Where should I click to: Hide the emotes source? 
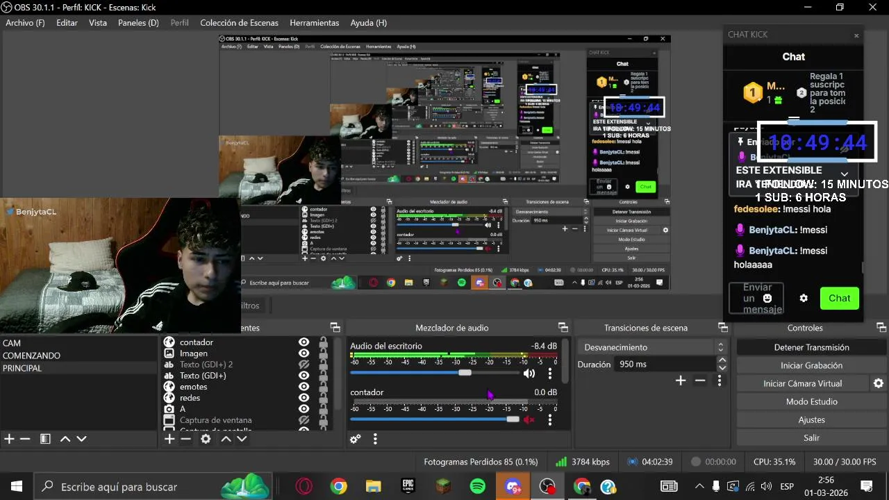coord(304,387)
